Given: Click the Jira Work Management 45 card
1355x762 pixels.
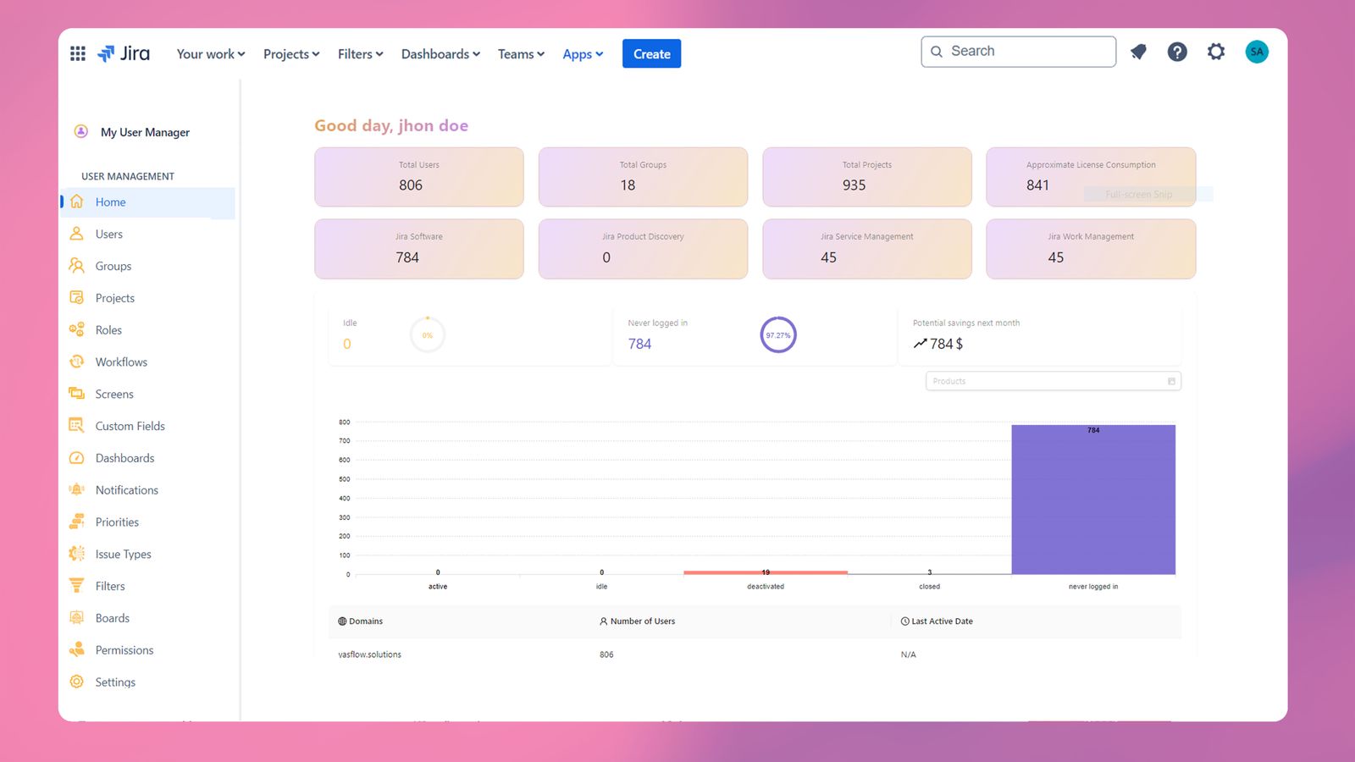Looking at the screenshot, I should click(1091, 249).
